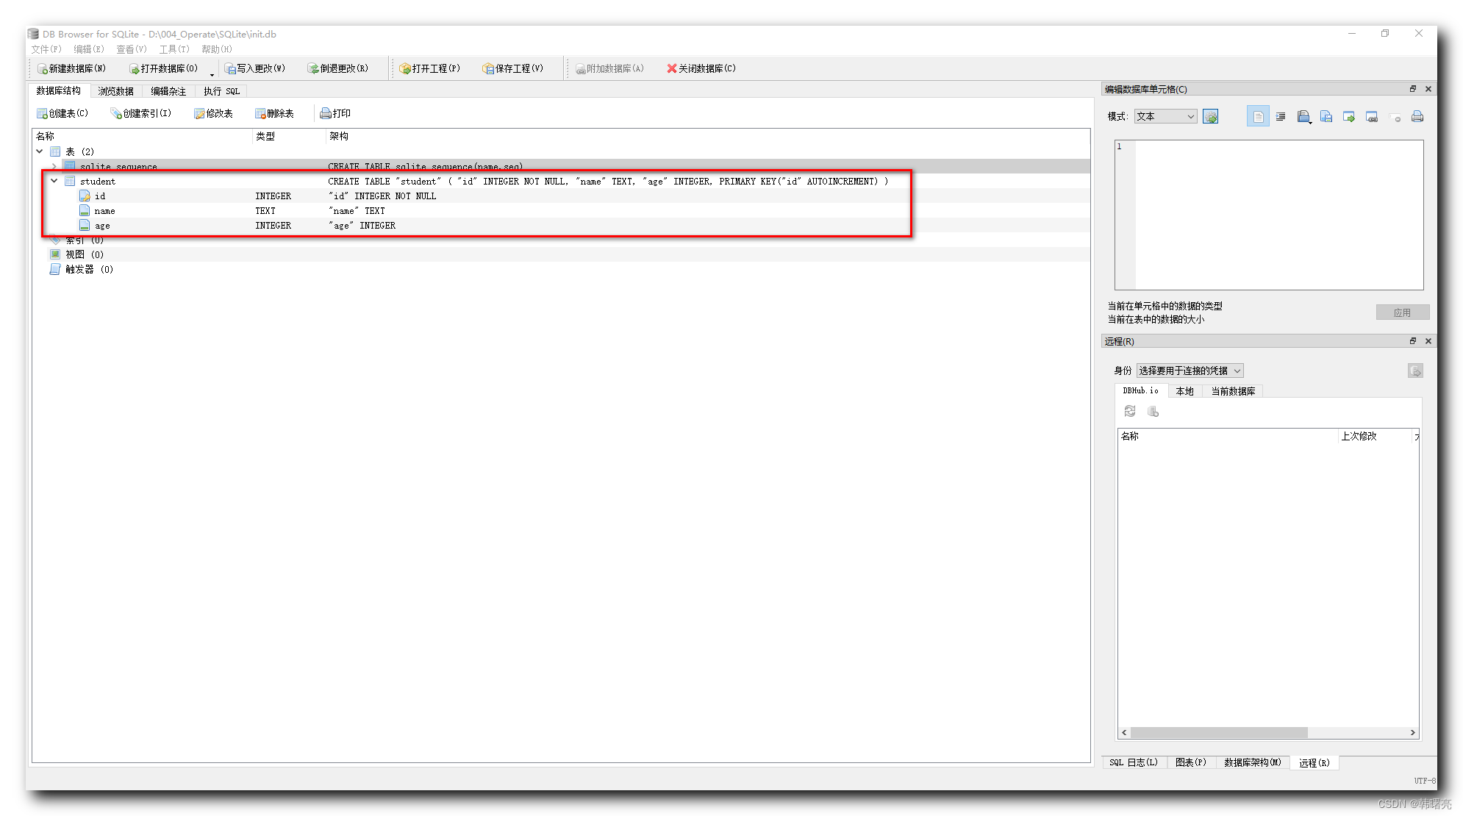Select the id column row
The image size is (1463, 816).
tap(561, 196)
